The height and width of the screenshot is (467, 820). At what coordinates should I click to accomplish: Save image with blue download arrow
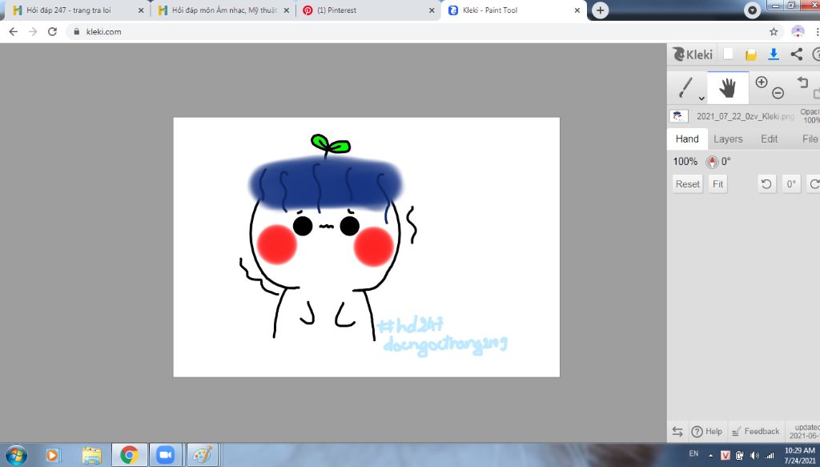[x=774, y=54]
